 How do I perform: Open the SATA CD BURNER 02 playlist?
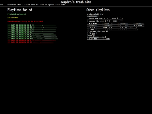point(30,33)
